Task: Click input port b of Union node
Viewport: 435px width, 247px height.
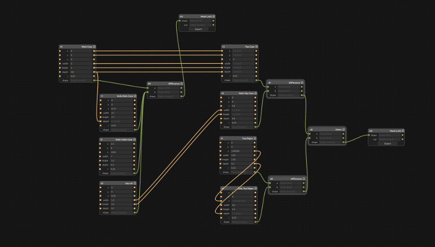Action: 310,138
